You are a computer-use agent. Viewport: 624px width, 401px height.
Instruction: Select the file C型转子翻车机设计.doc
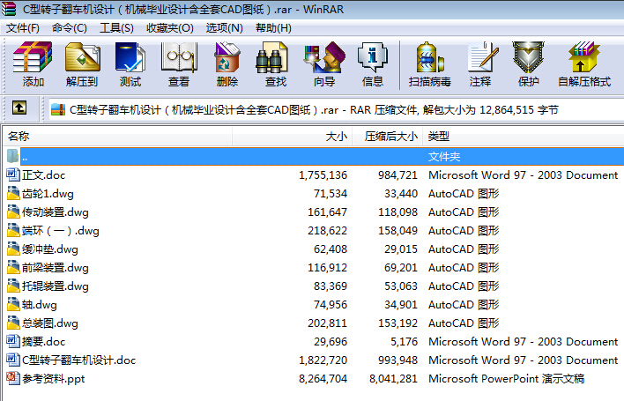point(78,360)
